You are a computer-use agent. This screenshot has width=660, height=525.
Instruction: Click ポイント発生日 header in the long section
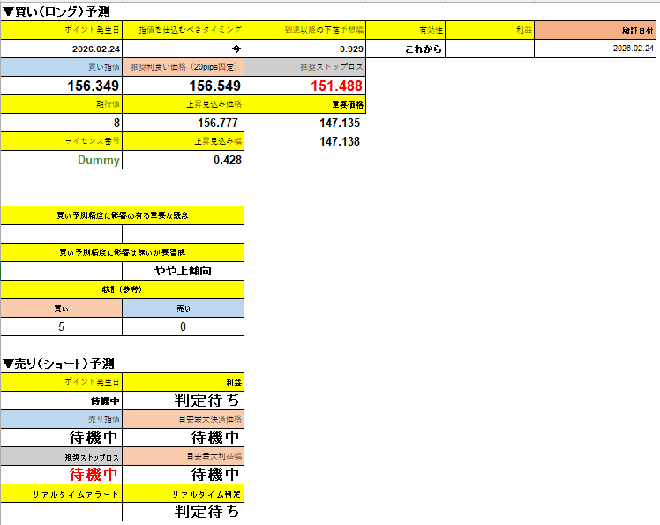tap(62, 30)
